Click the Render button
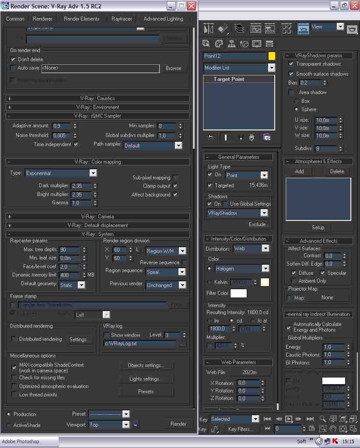Viewport: 360px width, 448px height. (178, 423)
